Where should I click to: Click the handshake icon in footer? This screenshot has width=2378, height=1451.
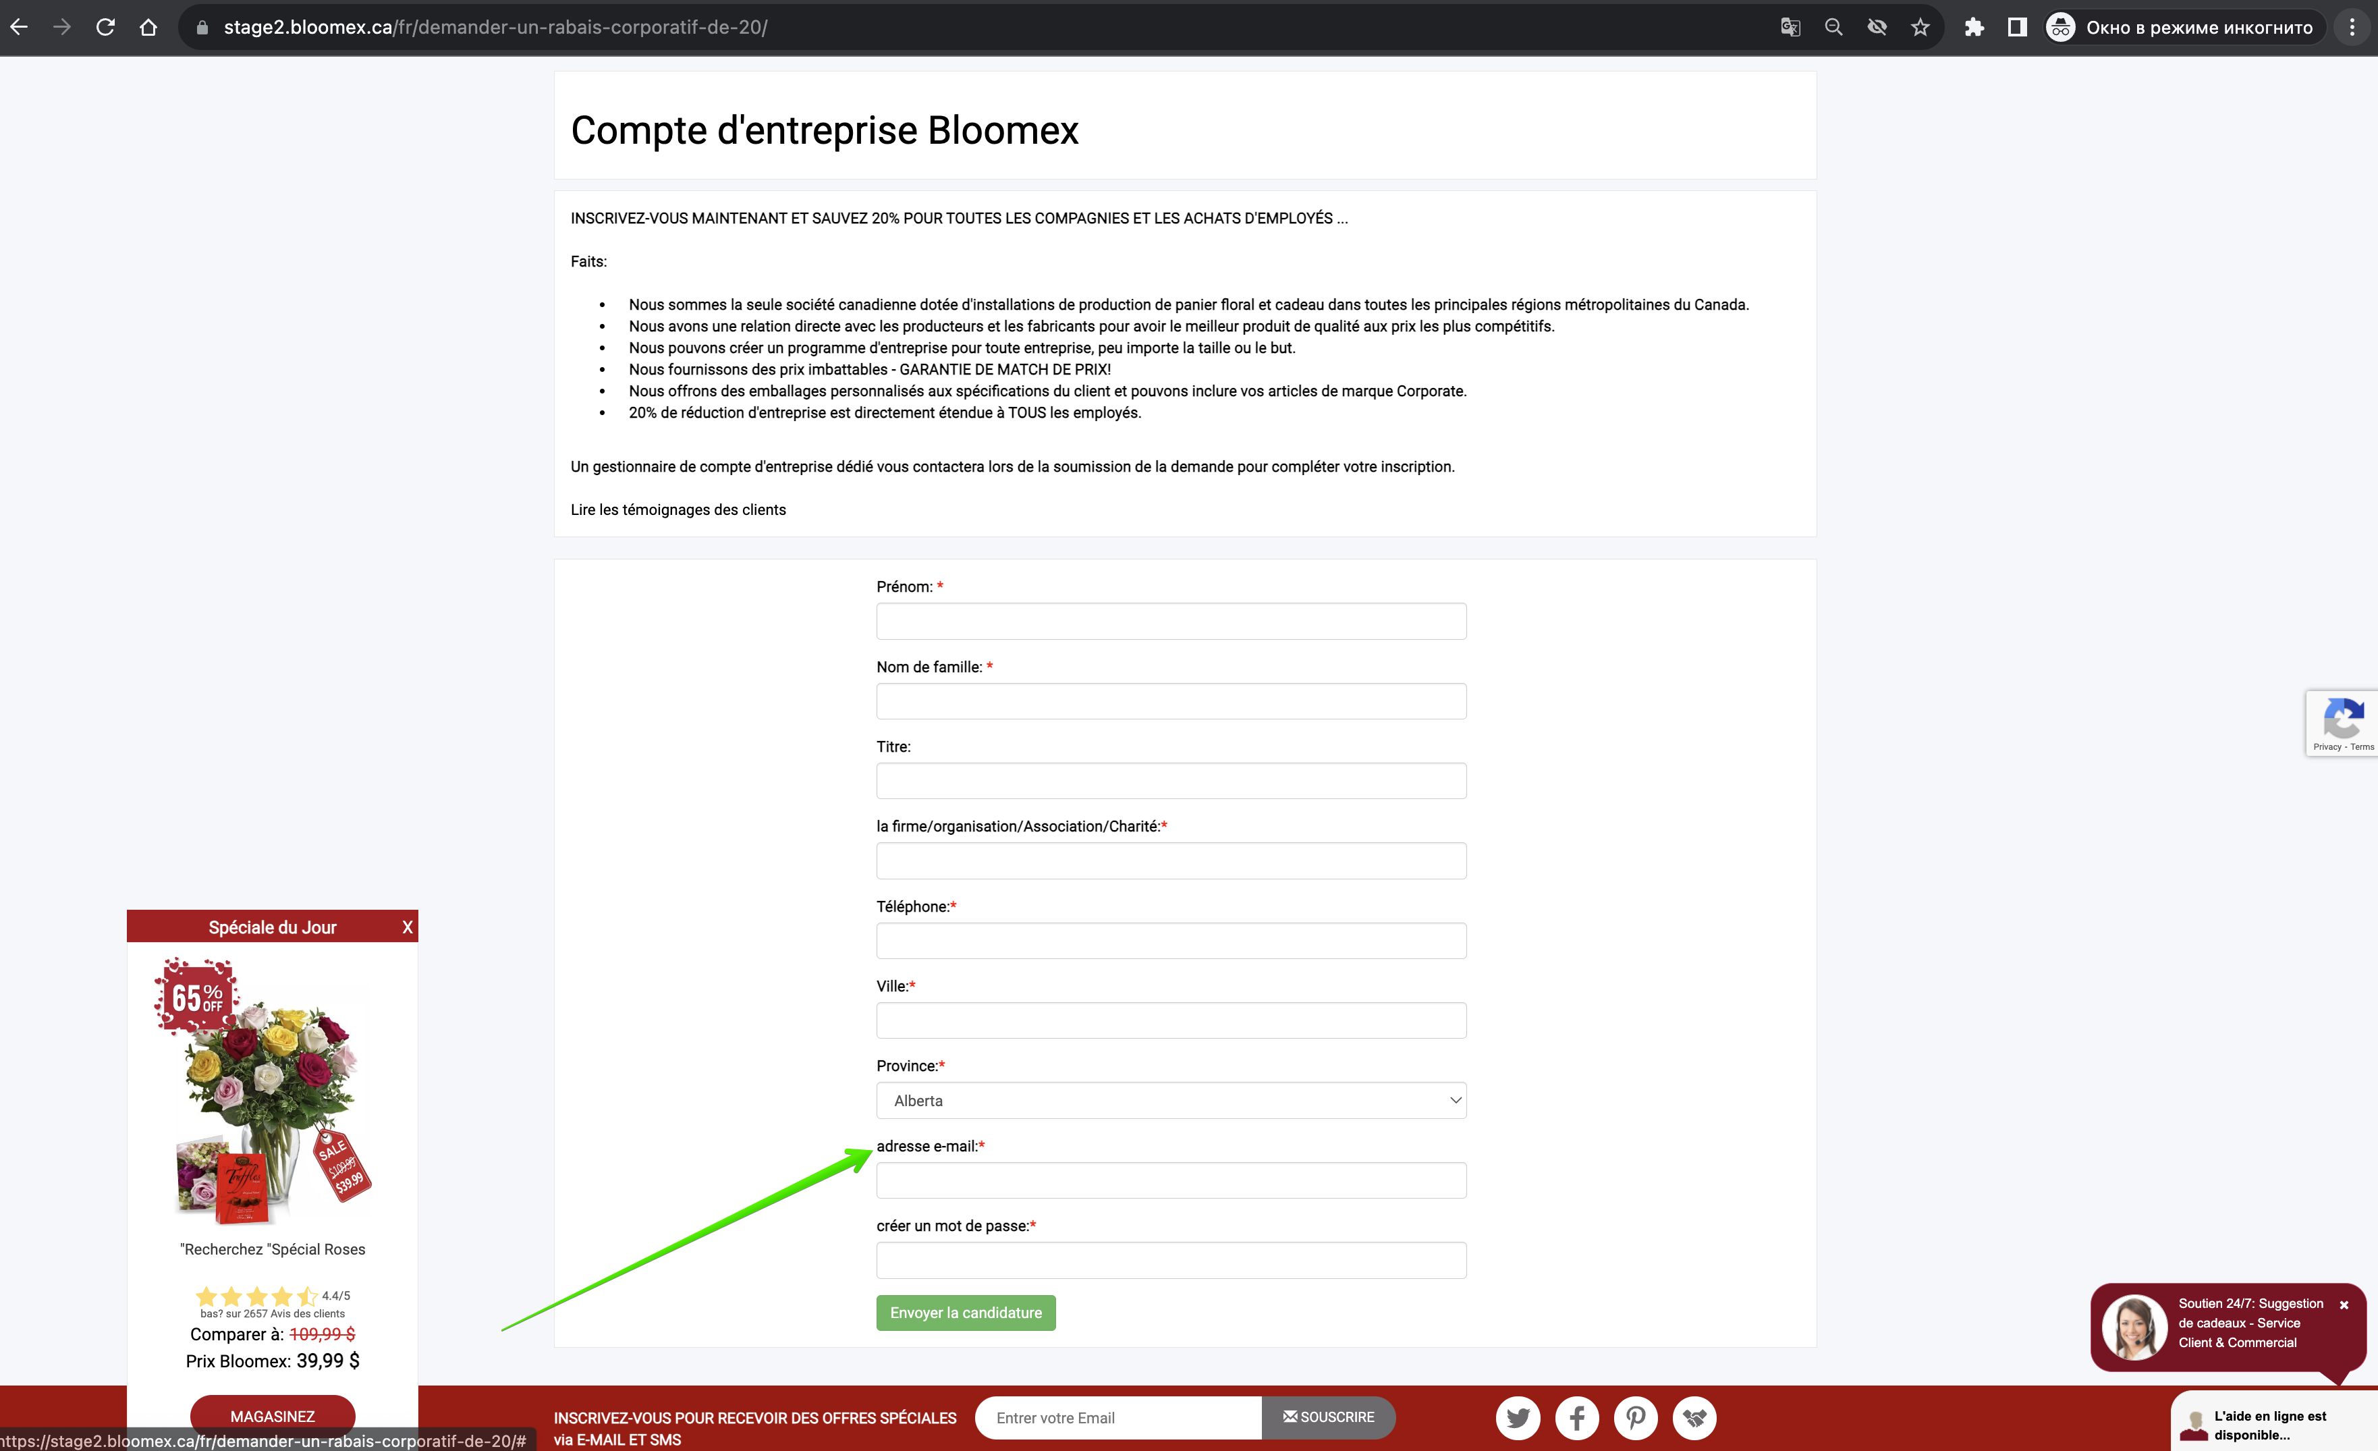tap(1694, 1417)
